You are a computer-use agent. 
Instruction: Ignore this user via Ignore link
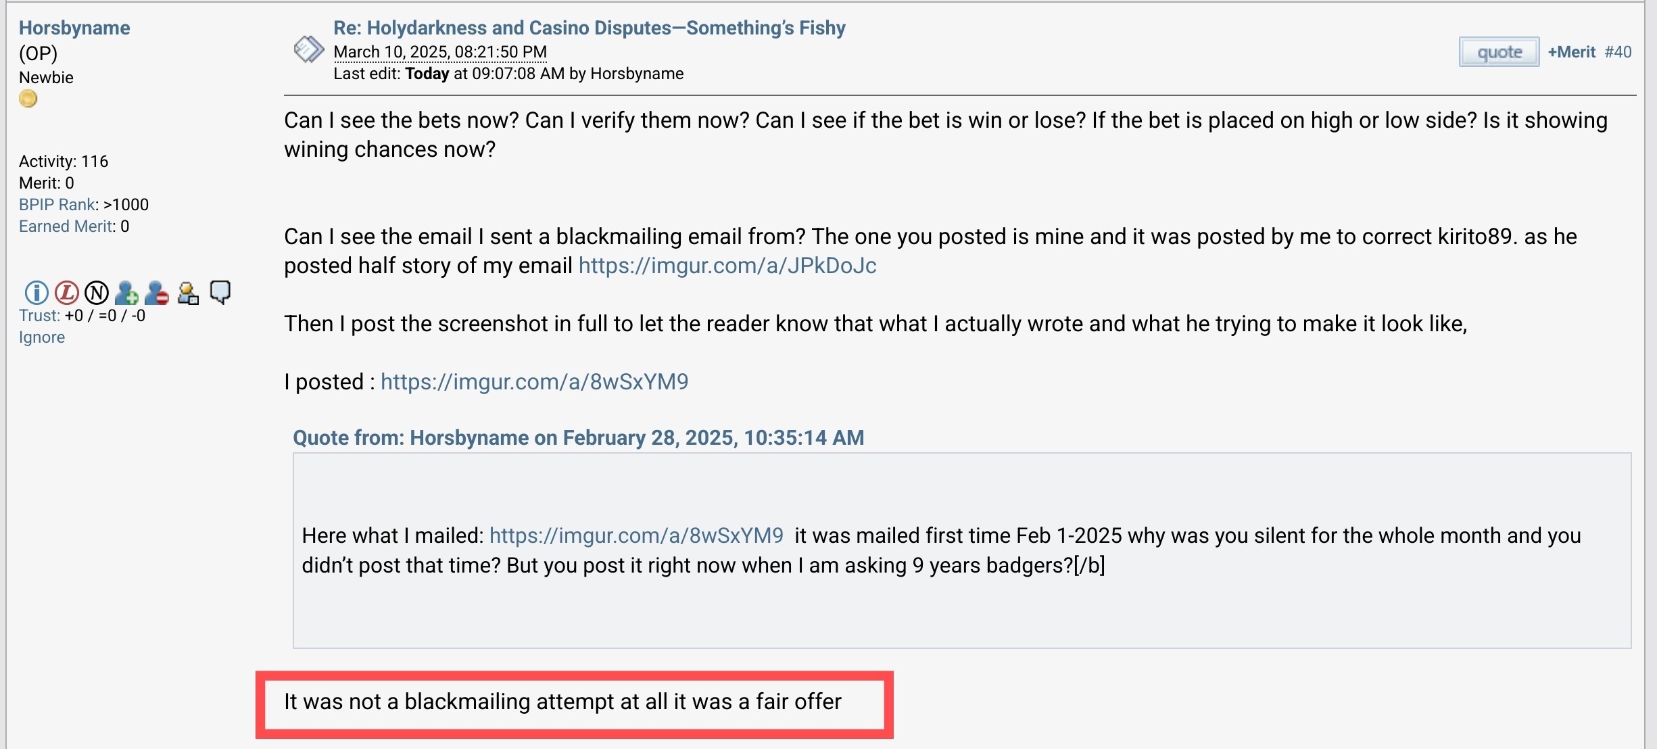[x=42, y=337]
